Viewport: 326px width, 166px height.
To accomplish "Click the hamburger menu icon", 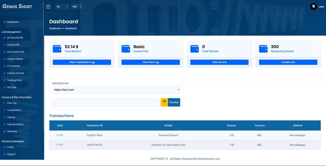I will point(48,6).
